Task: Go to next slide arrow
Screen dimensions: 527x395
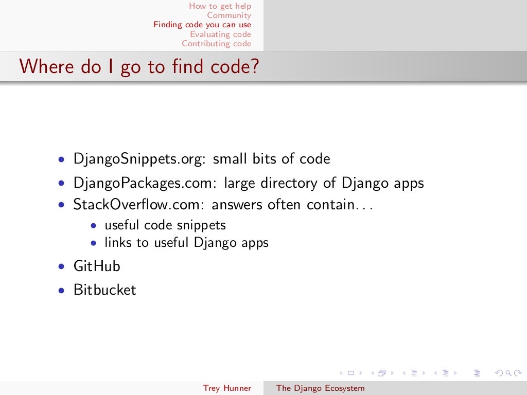Action: tap(361, 373)
